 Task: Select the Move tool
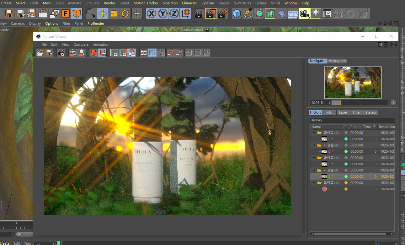tap(103, 13)
